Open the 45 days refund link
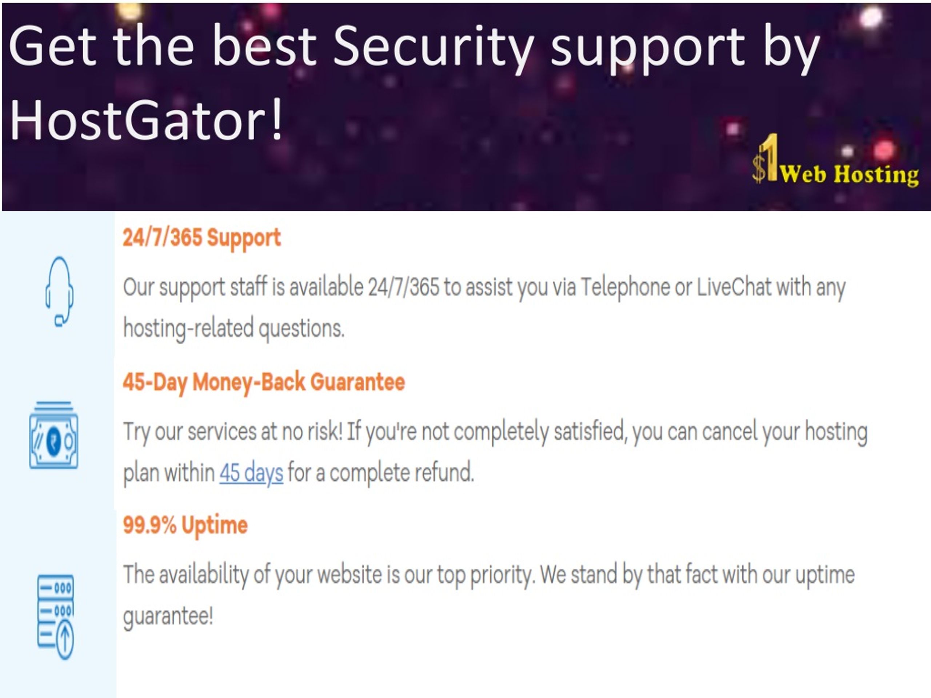931x698 pixels. tap(251, 473)
